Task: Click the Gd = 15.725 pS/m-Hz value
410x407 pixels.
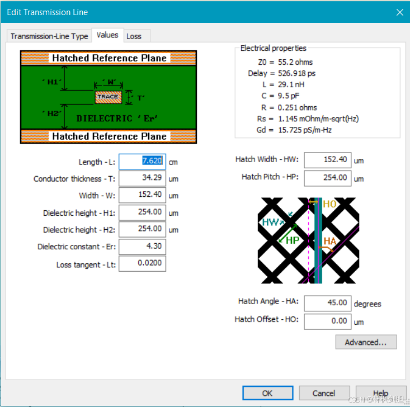Action: (x=294, y=130)
